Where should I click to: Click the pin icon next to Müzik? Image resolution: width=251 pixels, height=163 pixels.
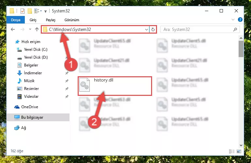coord(67,81)
